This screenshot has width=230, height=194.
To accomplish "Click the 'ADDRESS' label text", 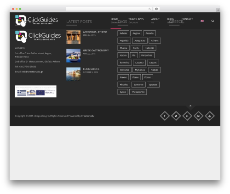I will click(x=20, y=48).
